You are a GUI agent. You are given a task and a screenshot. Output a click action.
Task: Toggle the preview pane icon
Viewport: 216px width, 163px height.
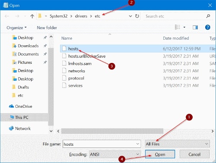[195, 27]
